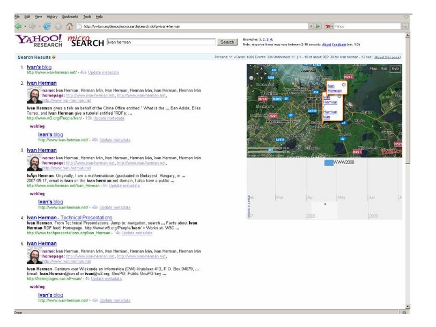Click the map zoom plus button

tap(251, 86)
